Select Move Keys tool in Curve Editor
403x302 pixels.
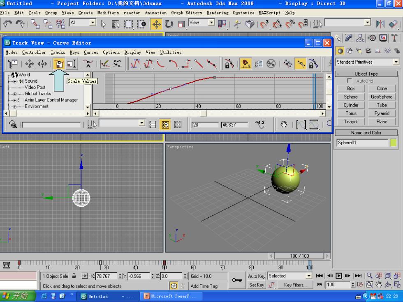(x=30, y=64)
